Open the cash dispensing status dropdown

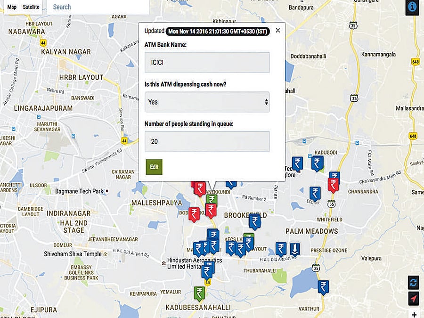pos(207,102)
